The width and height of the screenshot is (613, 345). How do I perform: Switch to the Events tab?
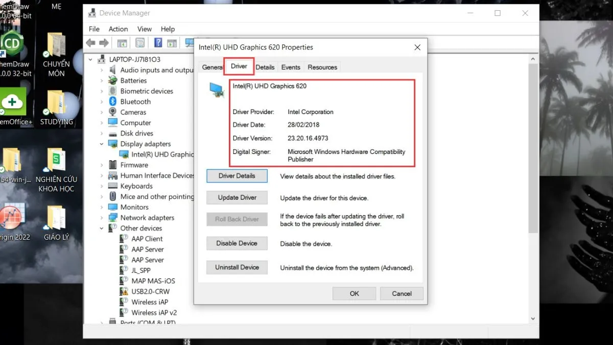click(291, 67)
